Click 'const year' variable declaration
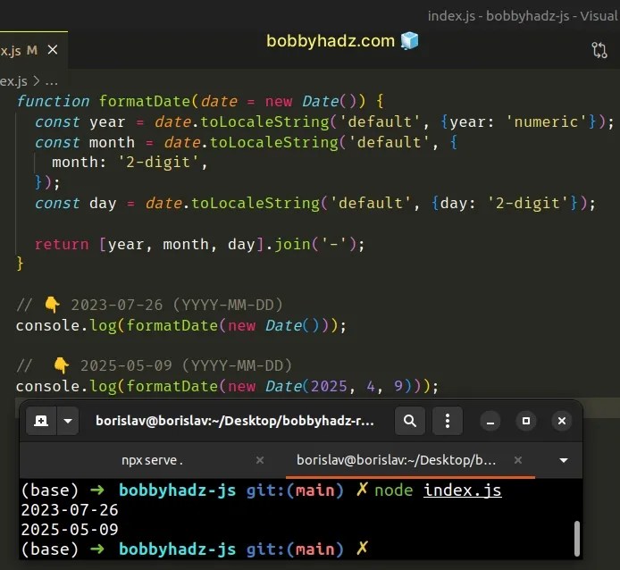The height and width of the screenshot is (570, 620). [80, 122]
